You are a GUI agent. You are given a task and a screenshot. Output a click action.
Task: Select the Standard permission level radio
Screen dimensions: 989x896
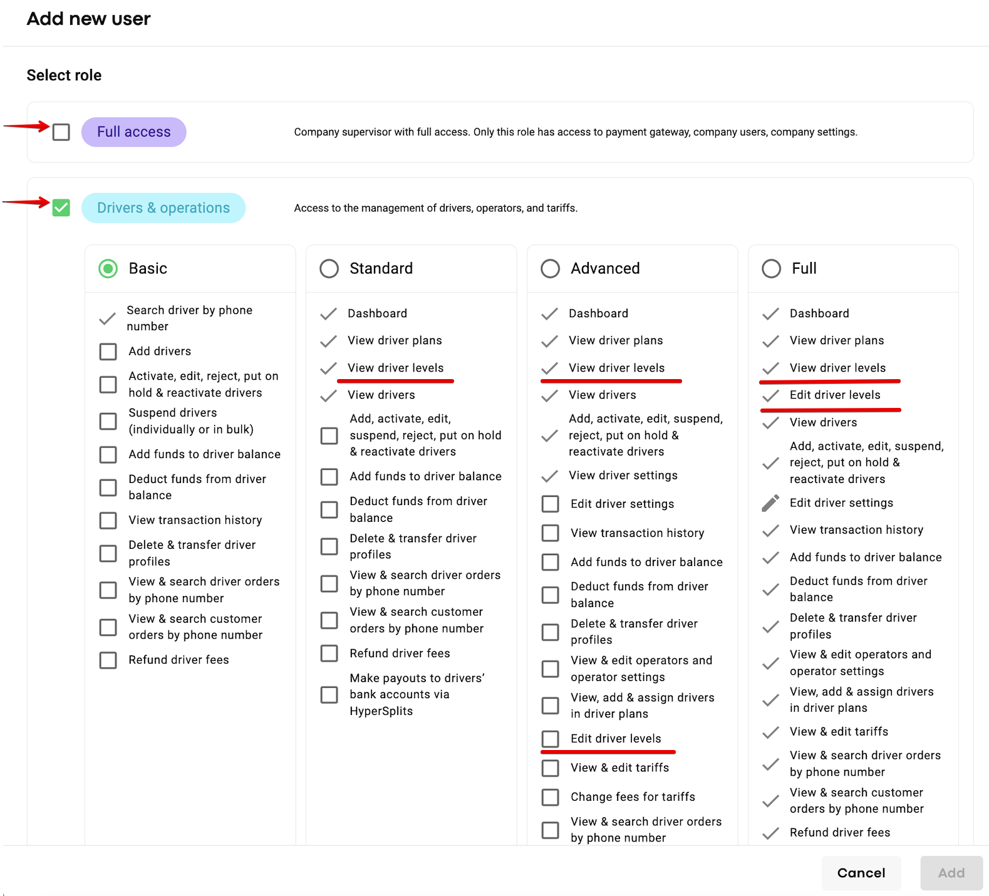pyautogui.click(x=329, y=269)
